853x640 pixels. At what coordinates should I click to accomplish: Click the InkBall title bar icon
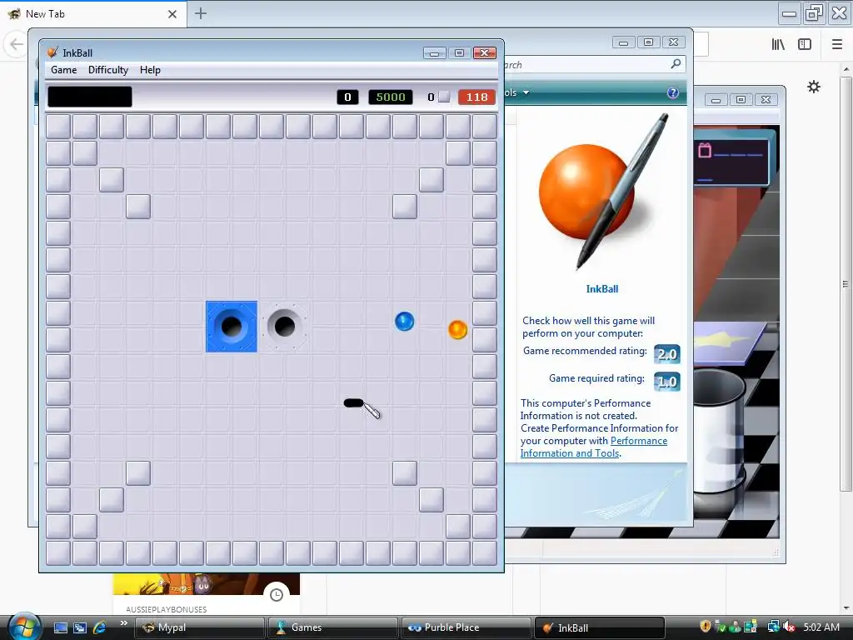click(x=52, y=52)
